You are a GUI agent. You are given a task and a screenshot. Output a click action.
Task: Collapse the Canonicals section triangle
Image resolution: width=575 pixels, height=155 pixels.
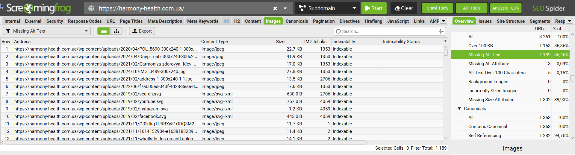[x=459, y=109]
